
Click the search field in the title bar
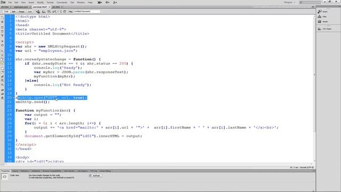[x=310, y=2]
